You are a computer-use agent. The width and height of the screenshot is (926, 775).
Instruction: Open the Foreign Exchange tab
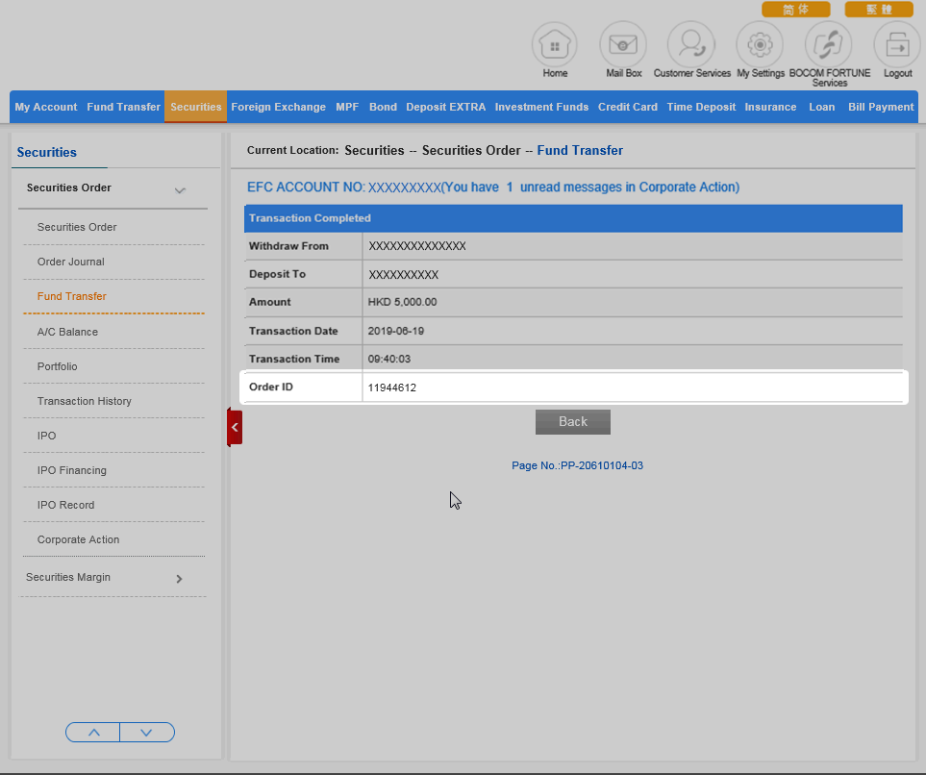point(278,107)
